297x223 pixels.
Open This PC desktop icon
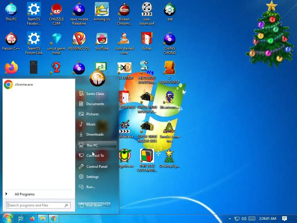(11, 12)
